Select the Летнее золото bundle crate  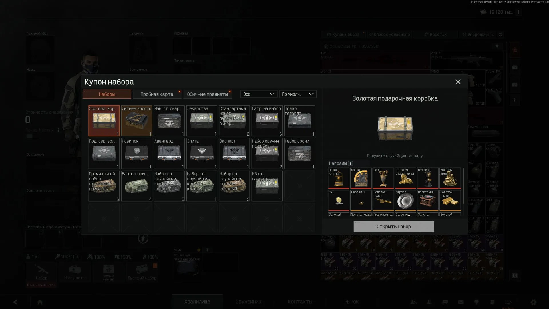136,121
